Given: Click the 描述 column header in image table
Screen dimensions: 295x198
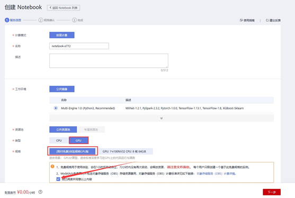Looking at the screenshot, I should click(x=128, y=100).
